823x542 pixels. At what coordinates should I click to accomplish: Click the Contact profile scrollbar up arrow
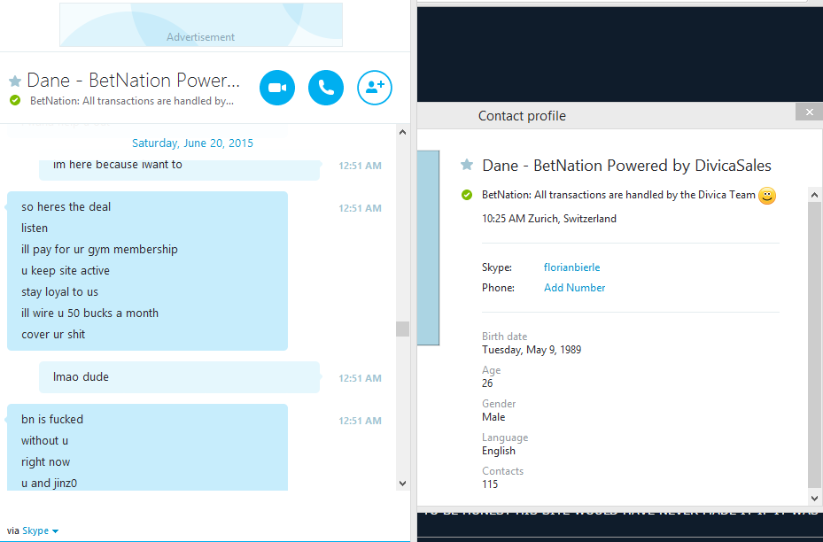pos(815,195)
